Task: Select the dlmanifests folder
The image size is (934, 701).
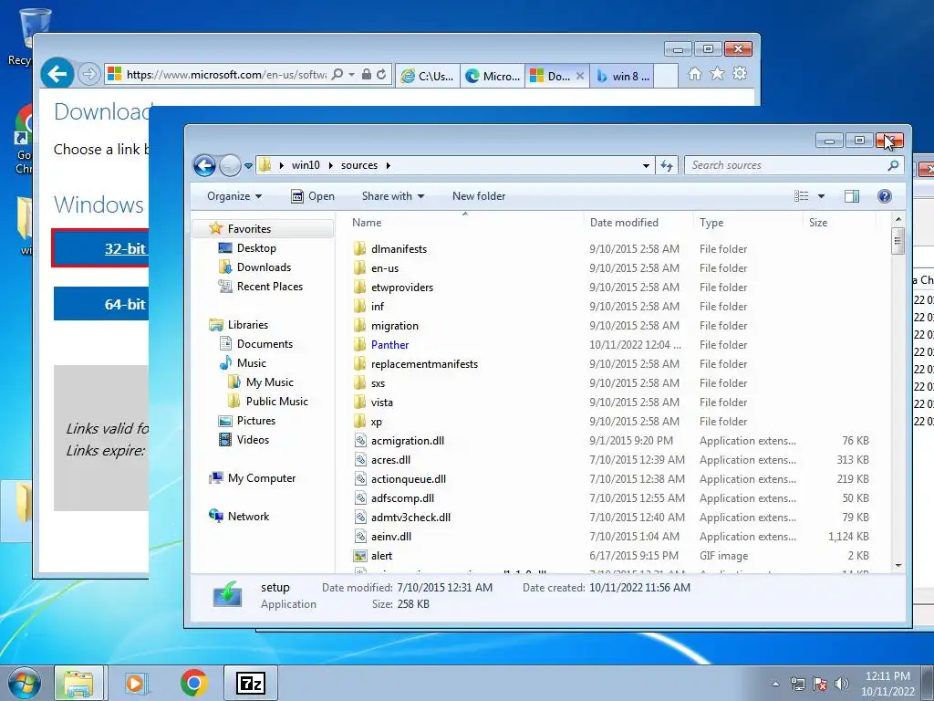Action: click(399, 248)
